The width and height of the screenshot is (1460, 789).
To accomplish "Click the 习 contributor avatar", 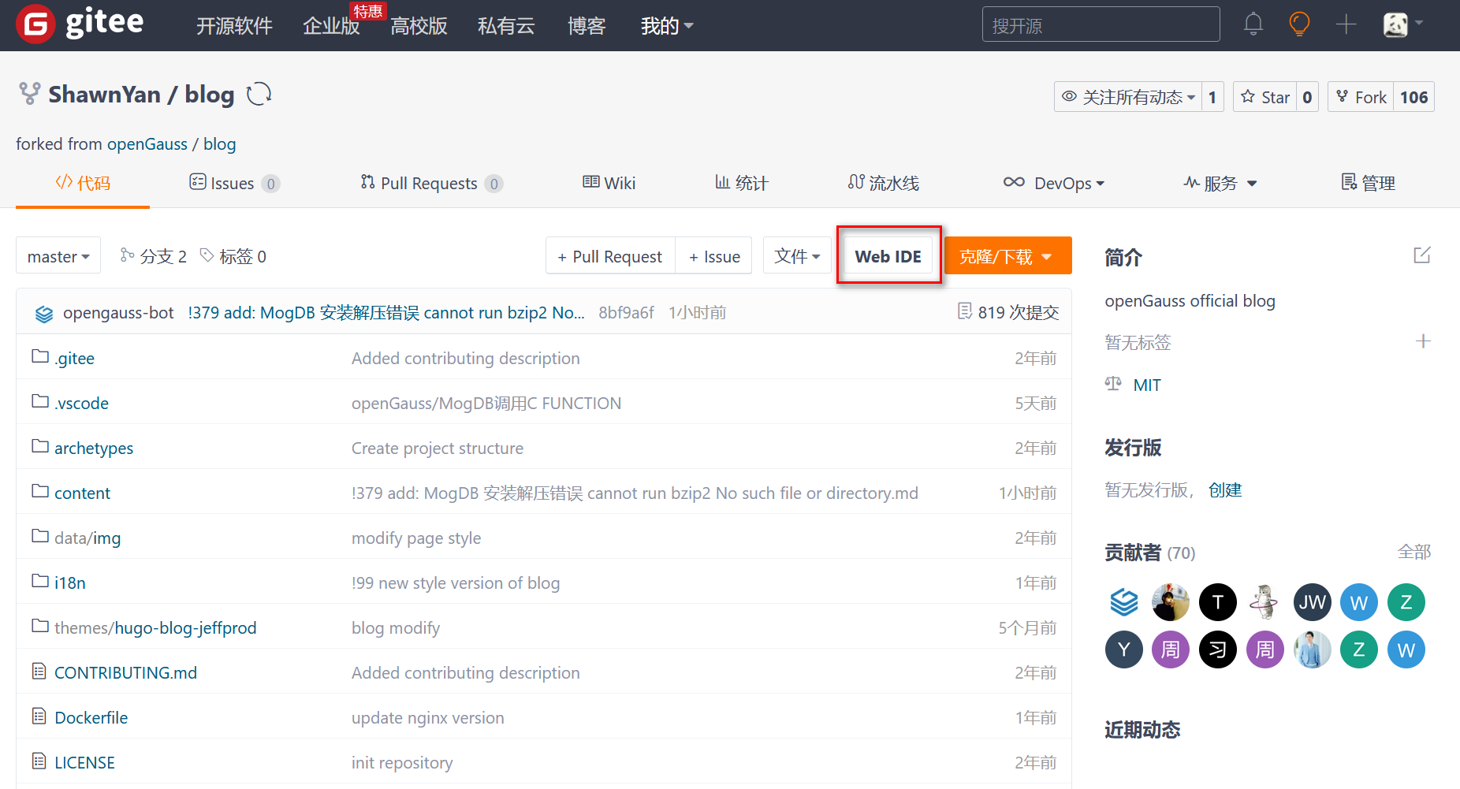I will pos(1218,650).
